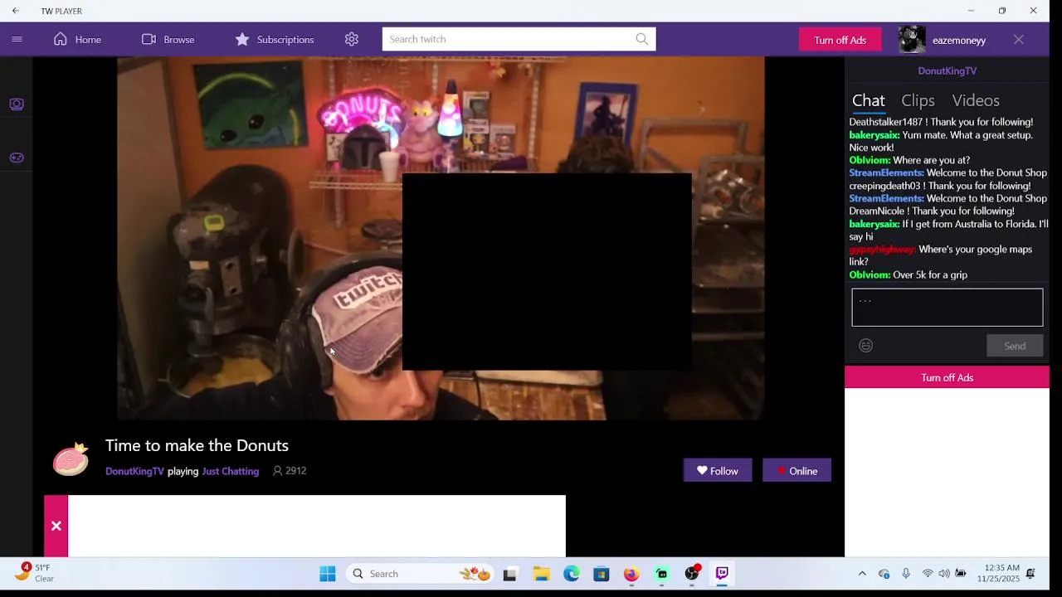Screen dimensions: 1062x597
Task: Open the hamburger menu in top bar
Action: click(x=17, y=39)
